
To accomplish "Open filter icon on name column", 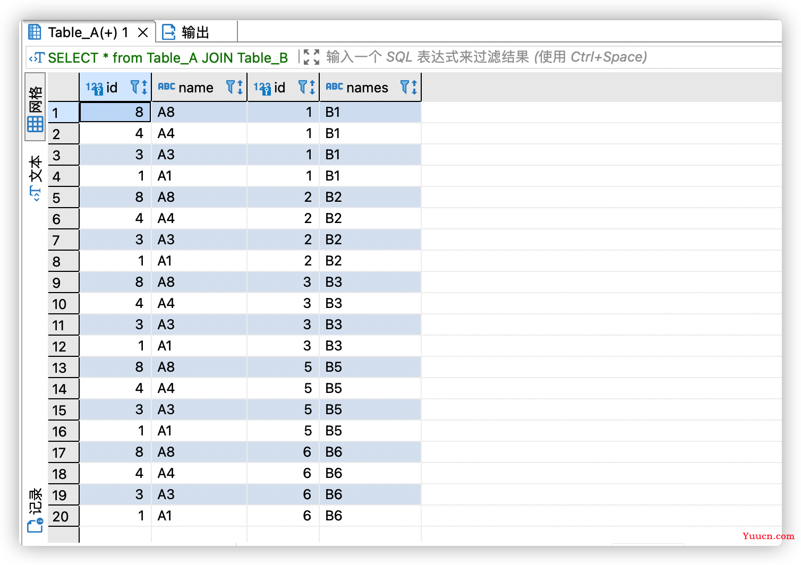I will (x=231, y=87).
